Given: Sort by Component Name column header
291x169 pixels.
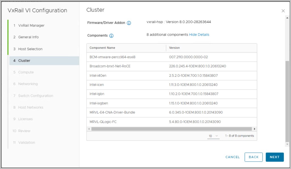Looking at the screenshot, I should click(x=102, y=48).
